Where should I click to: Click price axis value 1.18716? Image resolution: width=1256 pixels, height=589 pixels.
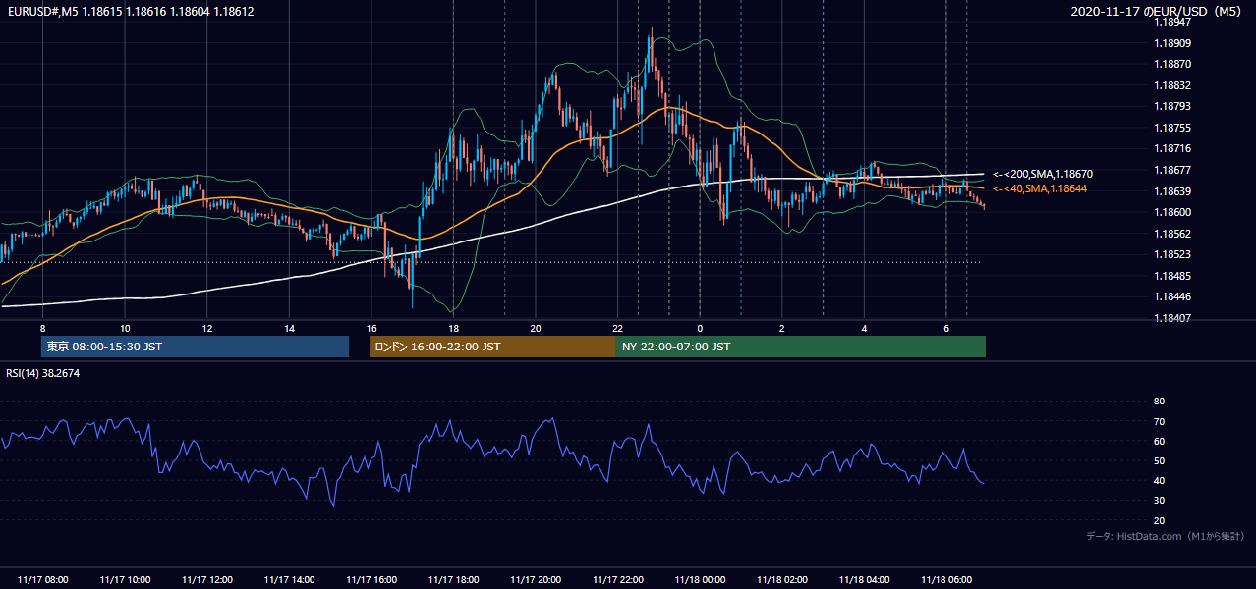click(1171, 148)
